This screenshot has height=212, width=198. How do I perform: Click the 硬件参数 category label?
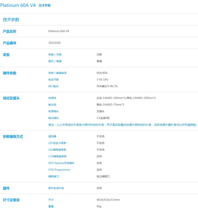point(10,73)
